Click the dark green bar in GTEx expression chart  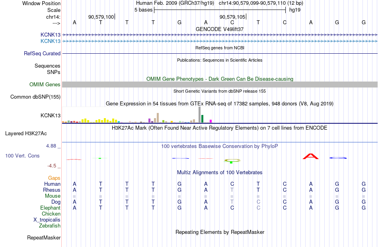click(x=202, y=119)
